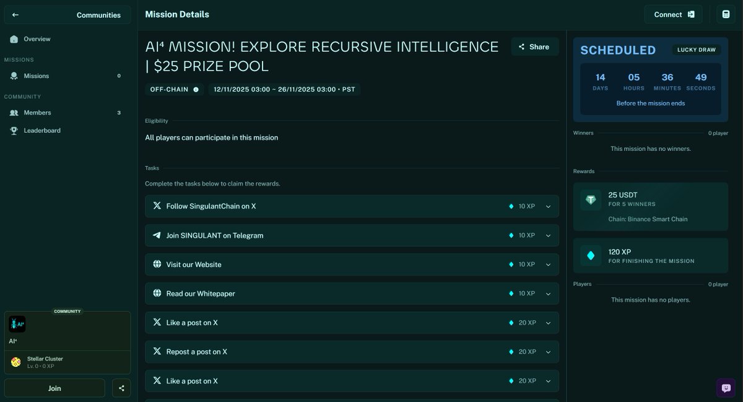This screenshot has width=743, height=402.
Task: Expand the Follow SingulantChain on X task
Action: tap(548, 206)
